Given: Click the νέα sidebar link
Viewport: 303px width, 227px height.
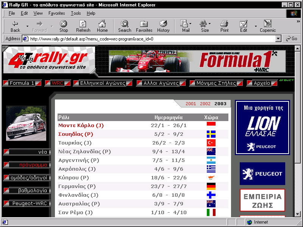Looking at the screenshot, I should (27, 152).
